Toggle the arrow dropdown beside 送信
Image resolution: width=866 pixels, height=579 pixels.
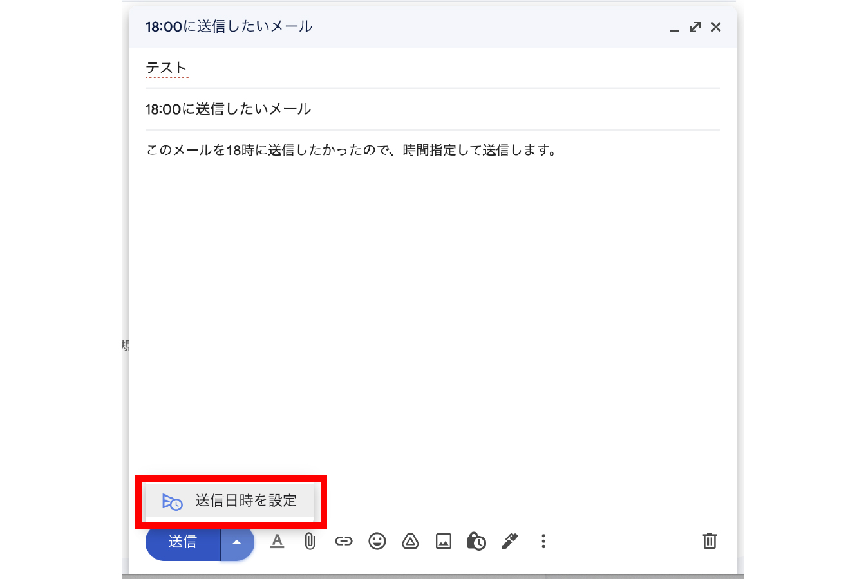point(237,542)
